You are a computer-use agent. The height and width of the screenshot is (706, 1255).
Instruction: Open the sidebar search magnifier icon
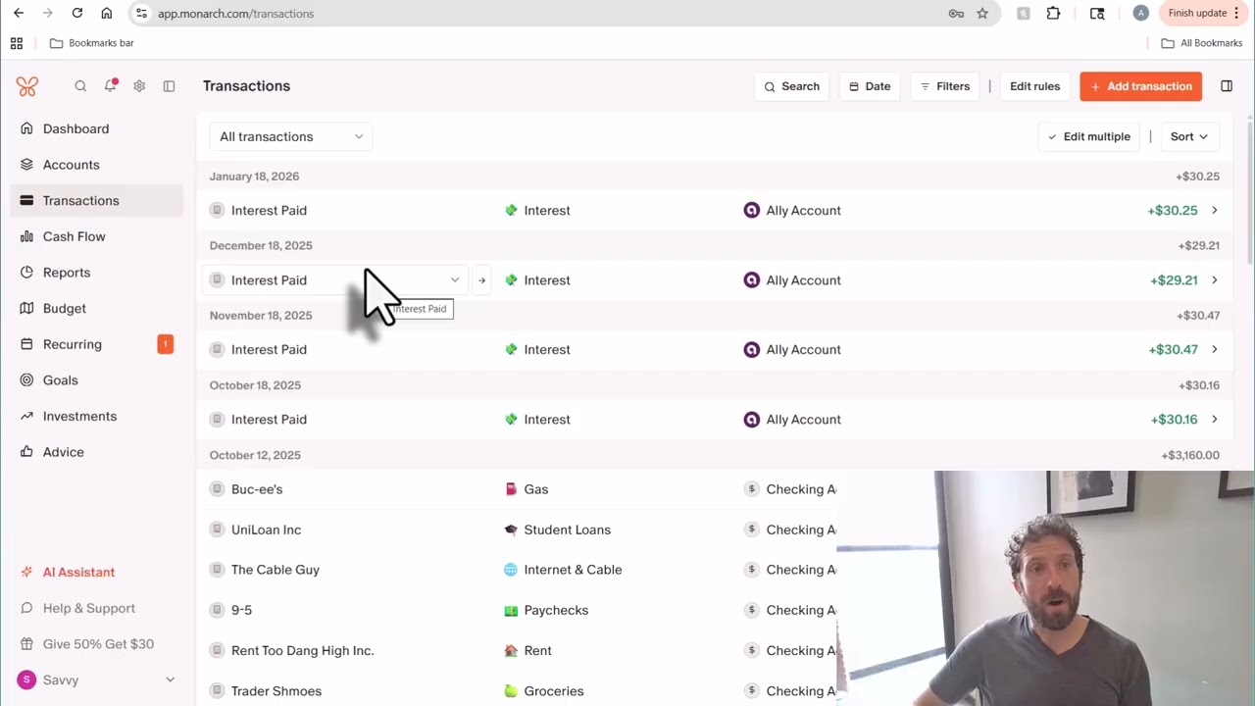(x=80, y=86)
